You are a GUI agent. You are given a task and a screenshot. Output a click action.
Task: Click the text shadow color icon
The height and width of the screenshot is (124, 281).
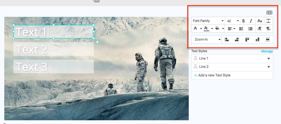pyautogui.click(x=206, y=28)
